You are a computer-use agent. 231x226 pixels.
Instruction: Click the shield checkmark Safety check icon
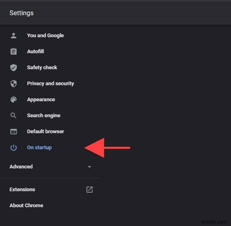(x=14, y=68)
